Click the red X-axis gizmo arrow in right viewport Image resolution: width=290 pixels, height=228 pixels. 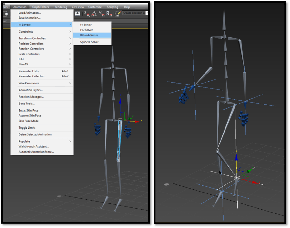point(255,182)
